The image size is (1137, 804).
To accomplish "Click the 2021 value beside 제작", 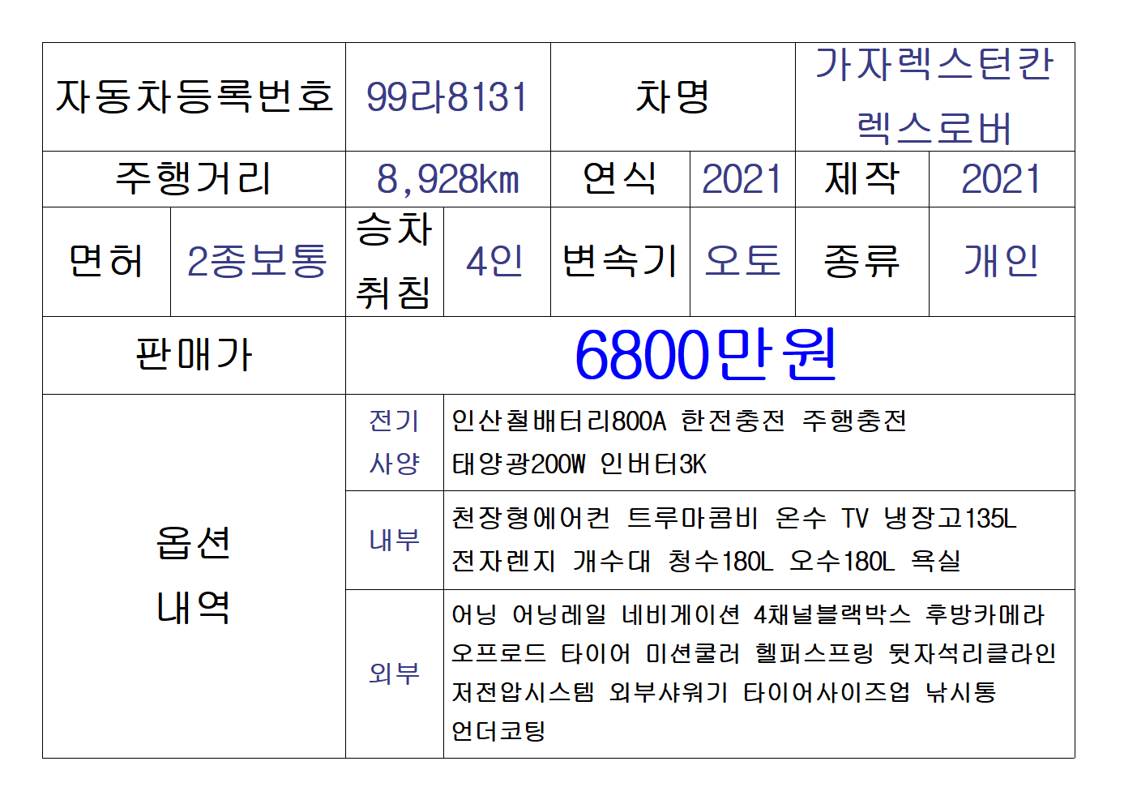I will click(x=1001, y=179).
